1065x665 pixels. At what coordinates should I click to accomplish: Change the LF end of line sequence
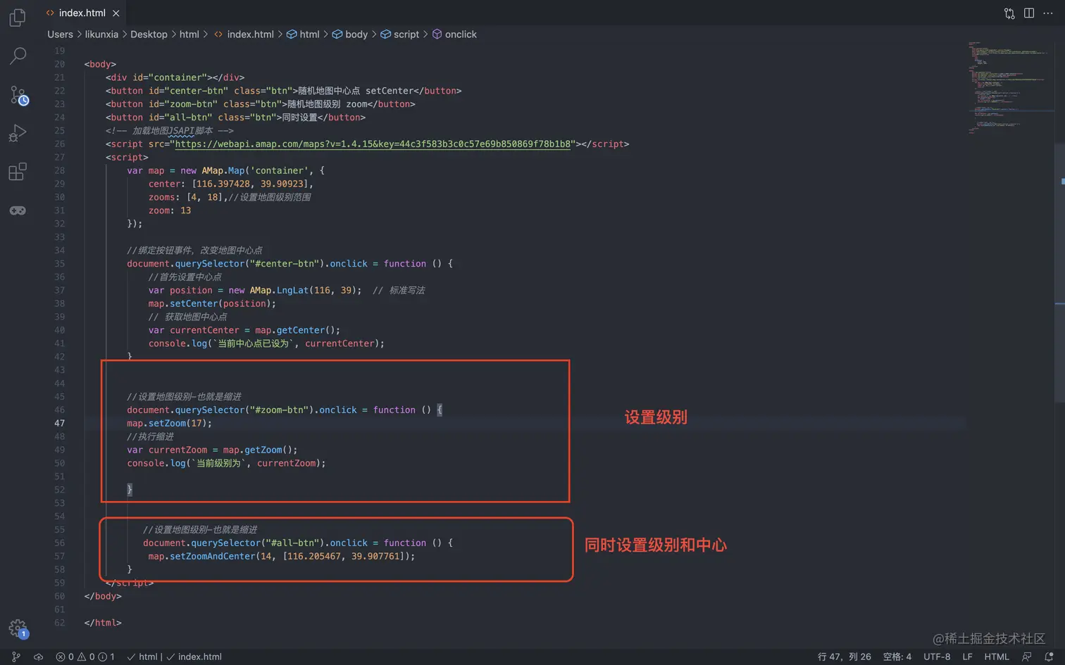[967, 657]
